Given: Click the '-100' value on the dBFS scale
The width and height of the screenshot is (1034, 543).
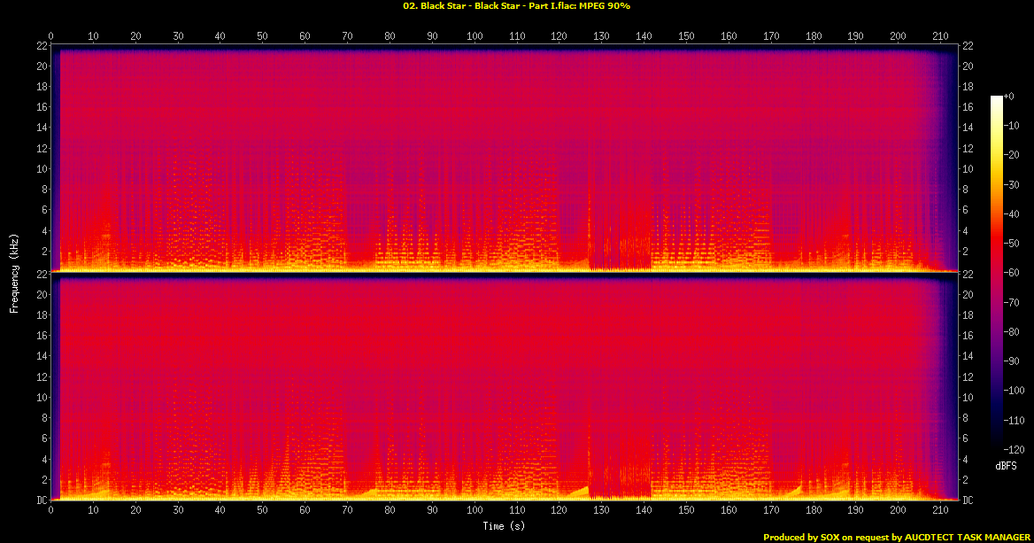Looking at the screenshot, I should pyautogui.click(x=1015, y=391).
